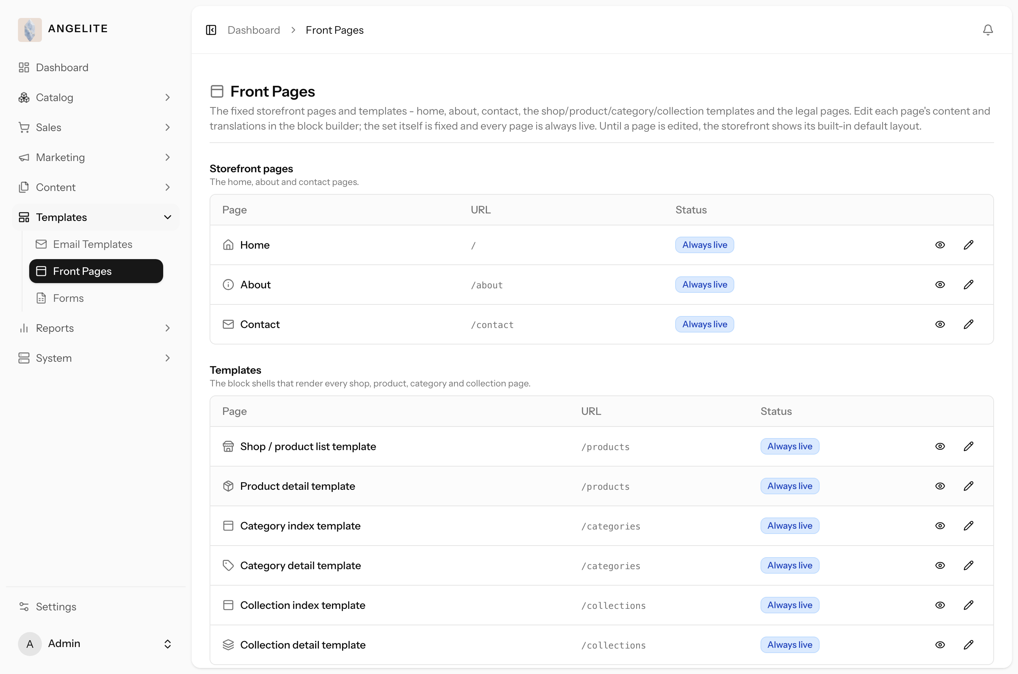Click the Shop storefront row icon
Image resolution: width=1018 pixels, height=674 pixels.
(228, 446)
